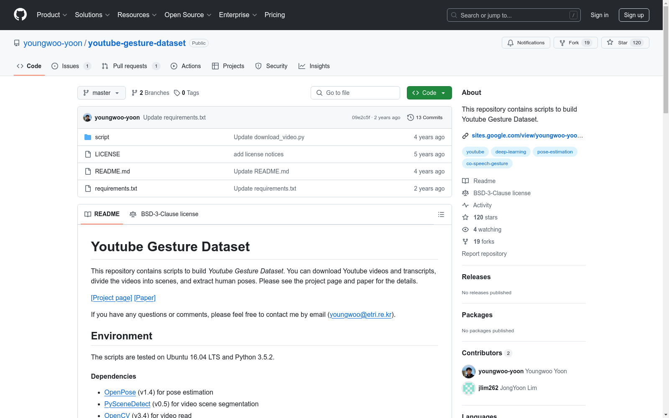Open the Pricing page

(x=275, y=15)
